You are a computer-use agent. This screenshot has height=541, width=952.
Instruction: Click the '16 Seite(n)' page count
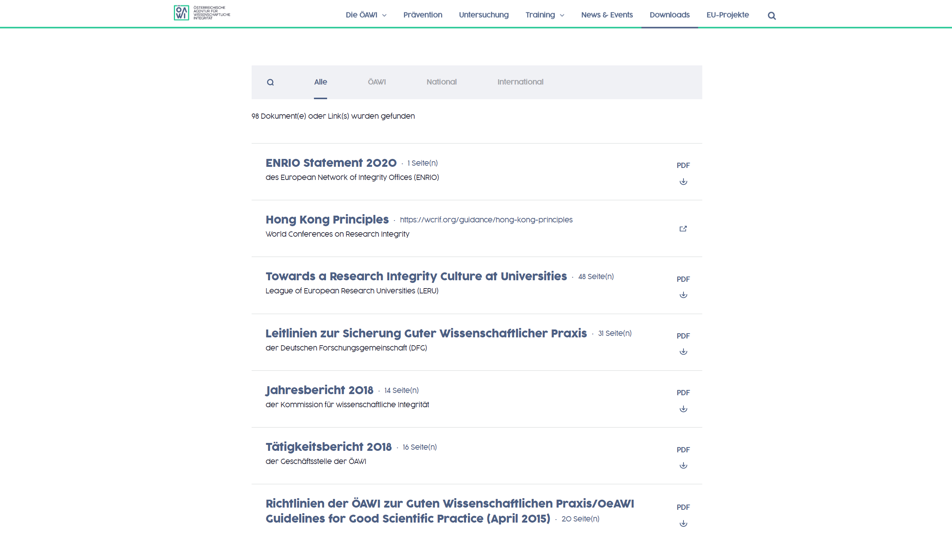(420, 447)
